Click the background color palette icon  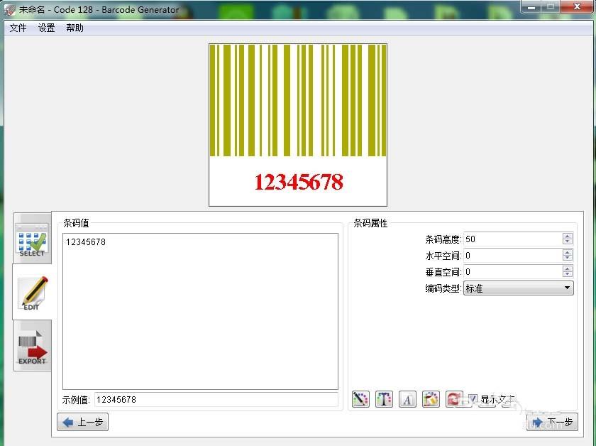(431, 399)
